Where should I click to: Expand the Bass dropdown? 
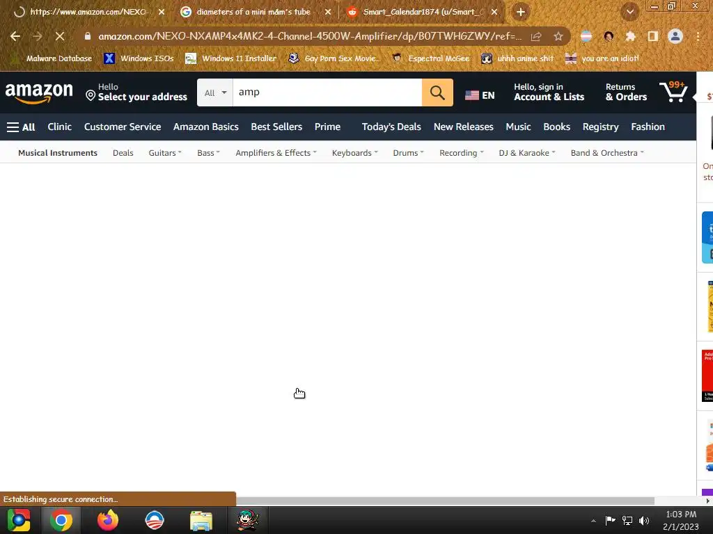pos(208,153)
